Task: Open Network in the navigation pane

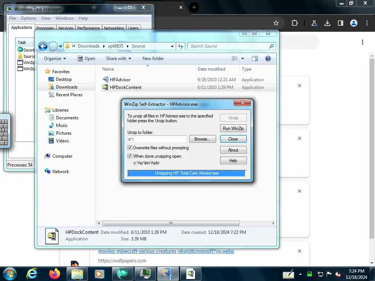Action: 60,171
